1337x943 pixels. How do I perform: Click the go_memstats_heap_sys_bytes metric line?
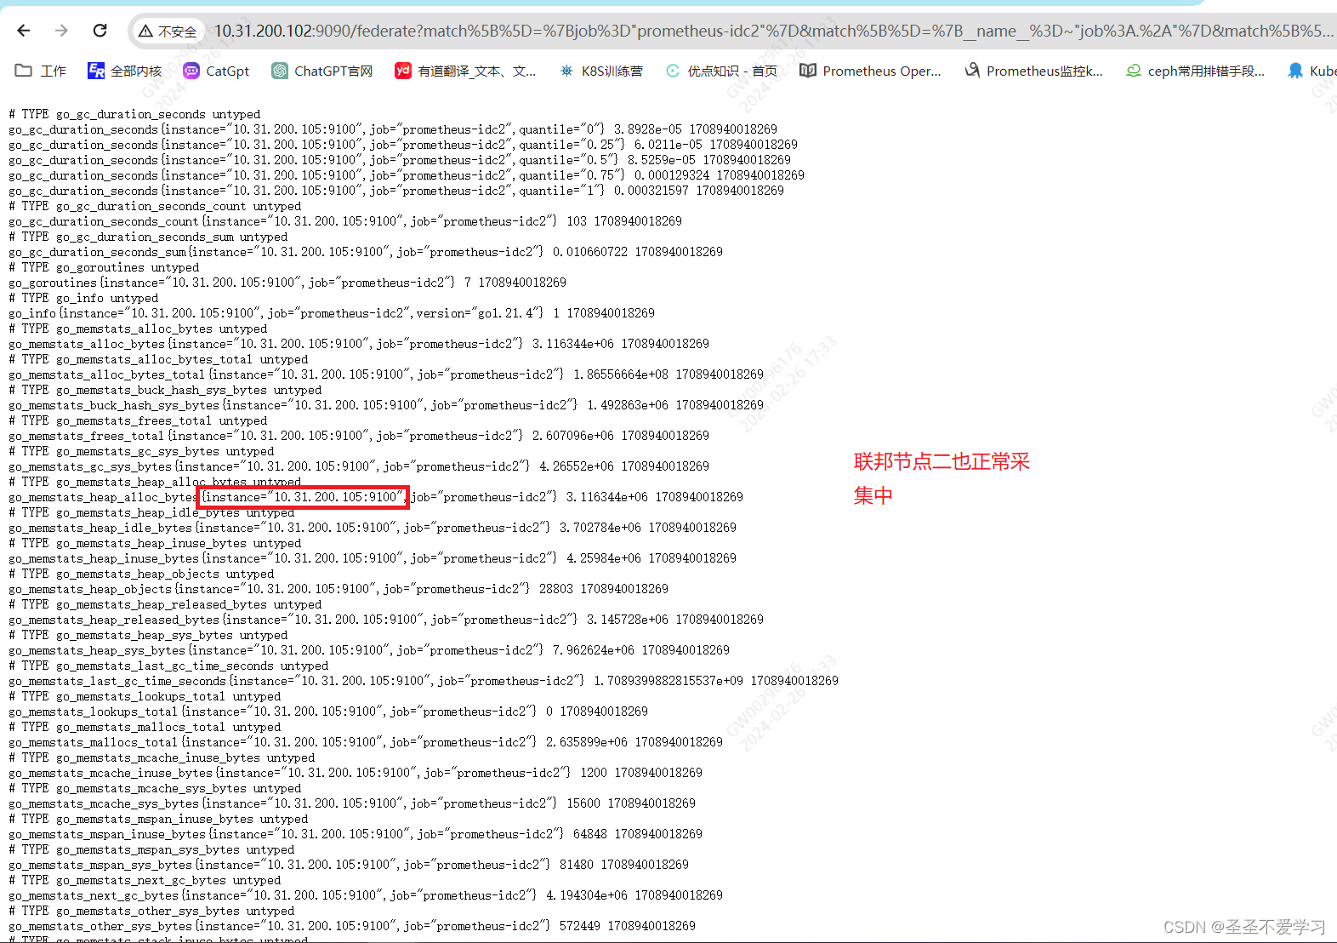[x=369, y=650]
